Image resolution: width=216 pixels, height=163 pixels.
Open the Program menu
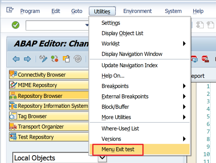click(x=30, y=11)
